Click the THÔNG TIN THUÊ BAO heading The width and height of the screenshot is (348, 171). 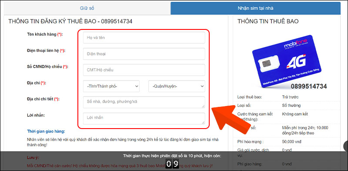(x=268, y=22)
